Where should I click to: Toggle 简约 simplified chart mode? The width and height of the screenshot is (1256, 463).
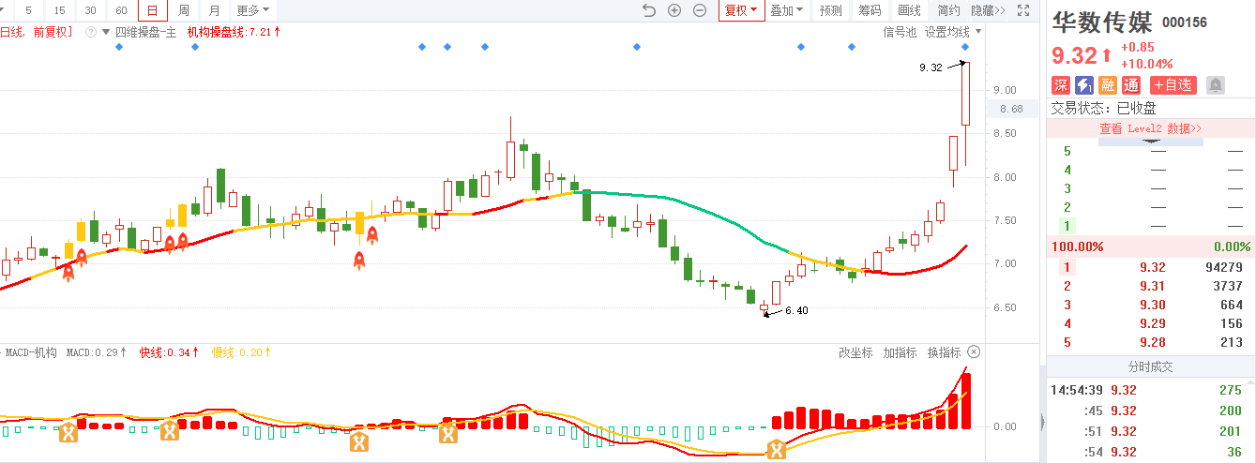[x=948, y=10]
